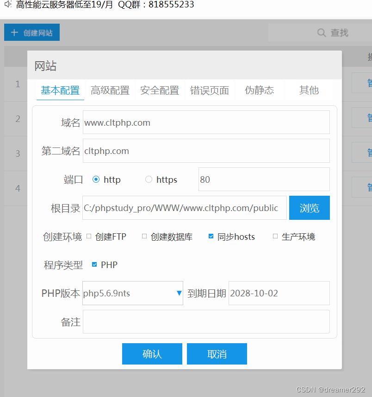
Task: Switch to the 高级配置 tab
Action: pos(110,90)
